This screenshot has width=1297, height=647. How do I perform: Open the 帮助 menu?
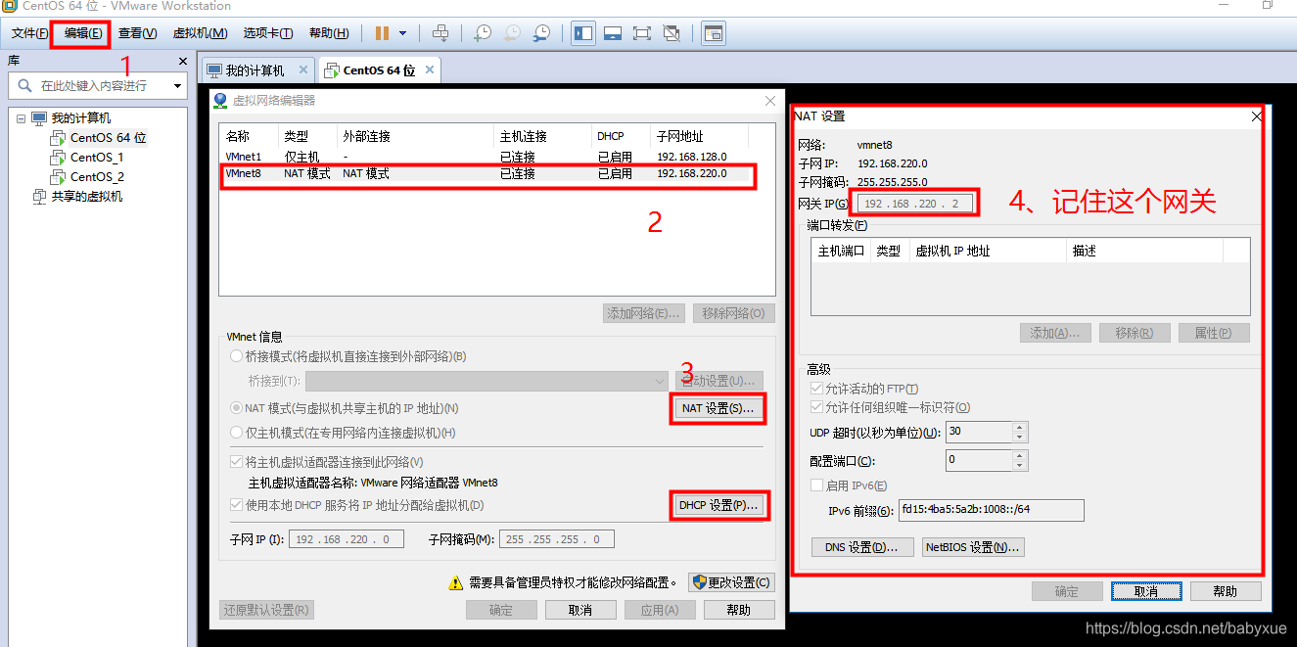(329, 33)
